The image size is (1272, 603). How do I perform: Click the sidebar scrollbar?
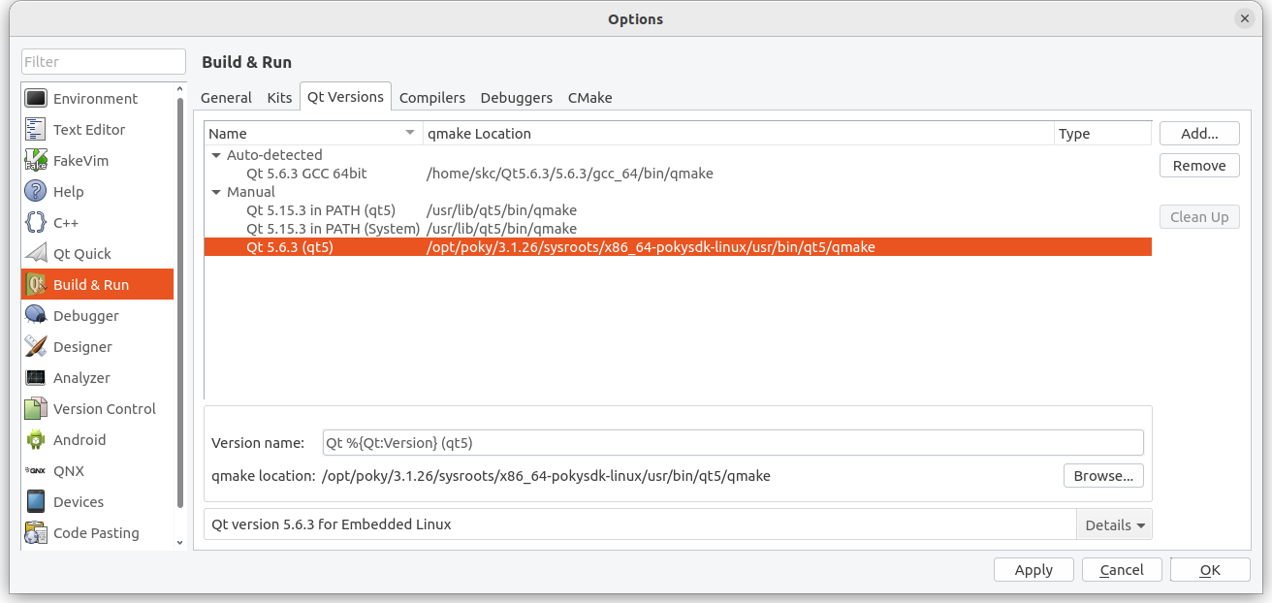pyautogui.click(x=179, y=291)
